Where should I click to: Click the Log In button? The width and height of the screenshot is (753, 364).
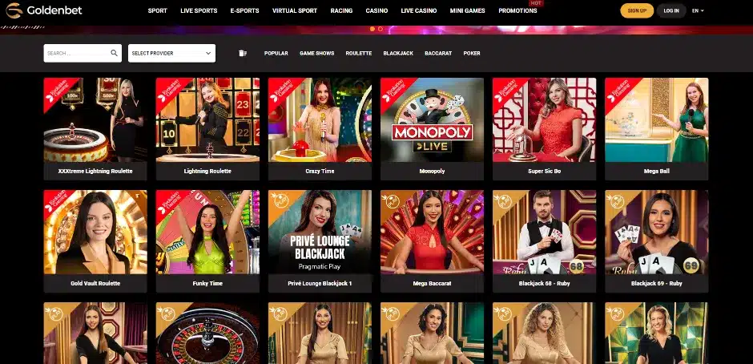tap(670, 10)
